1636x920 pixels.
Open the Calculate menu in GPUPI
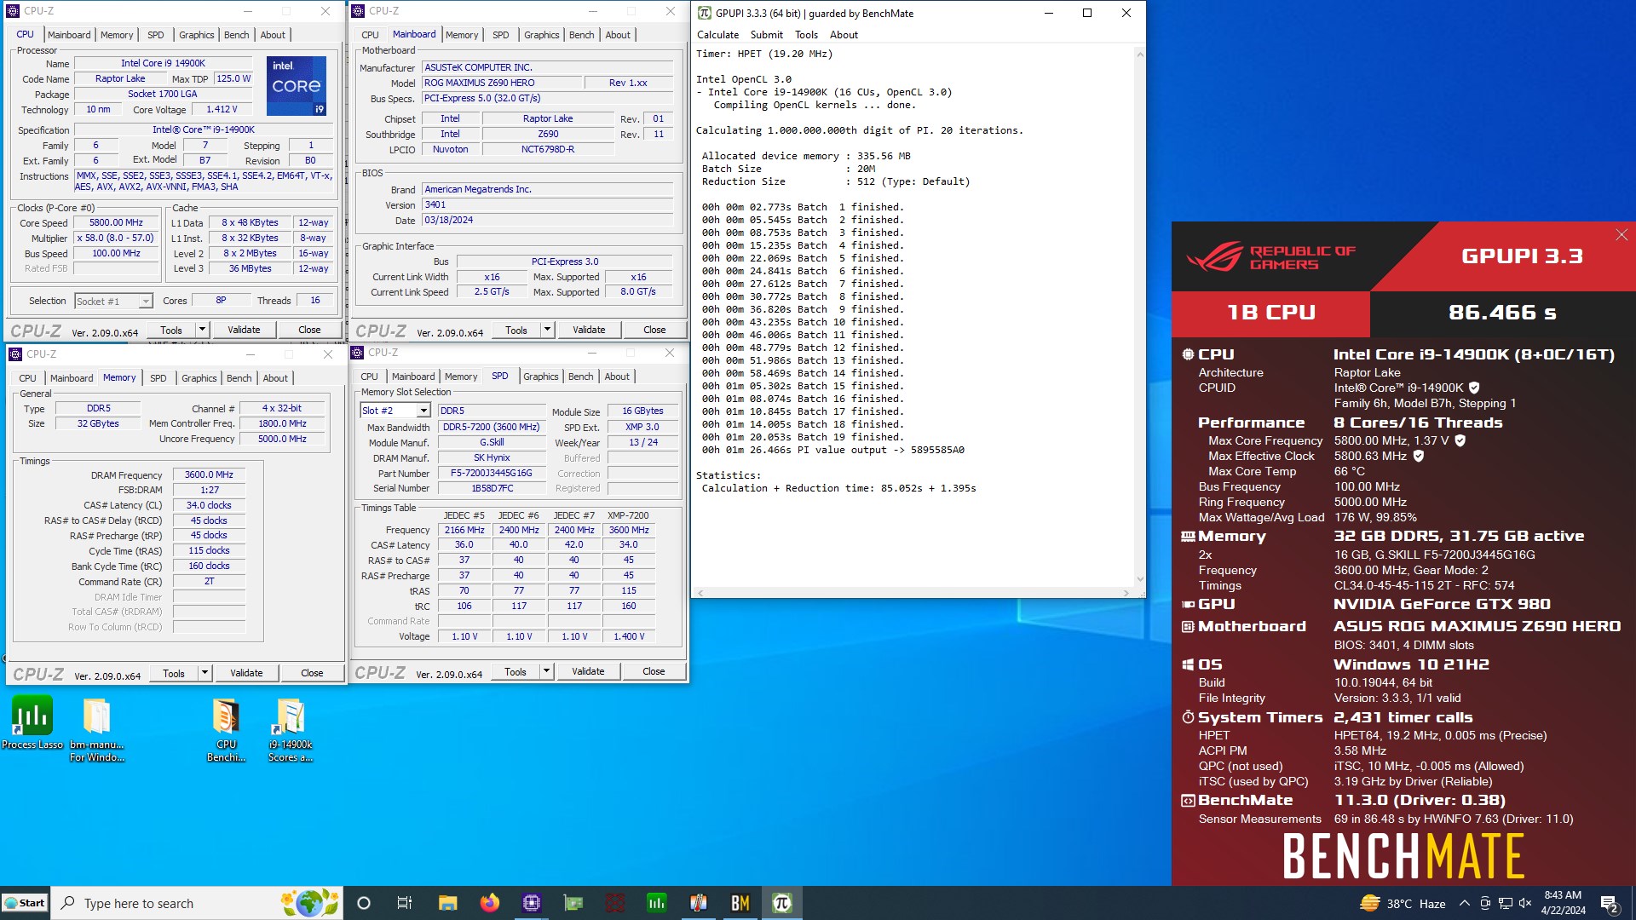717,35
